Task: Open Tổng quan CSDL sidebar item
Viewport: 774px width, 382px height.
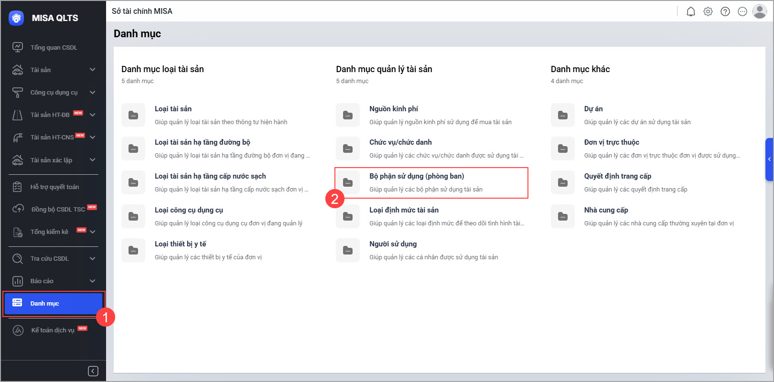Action: coord(54,47)
